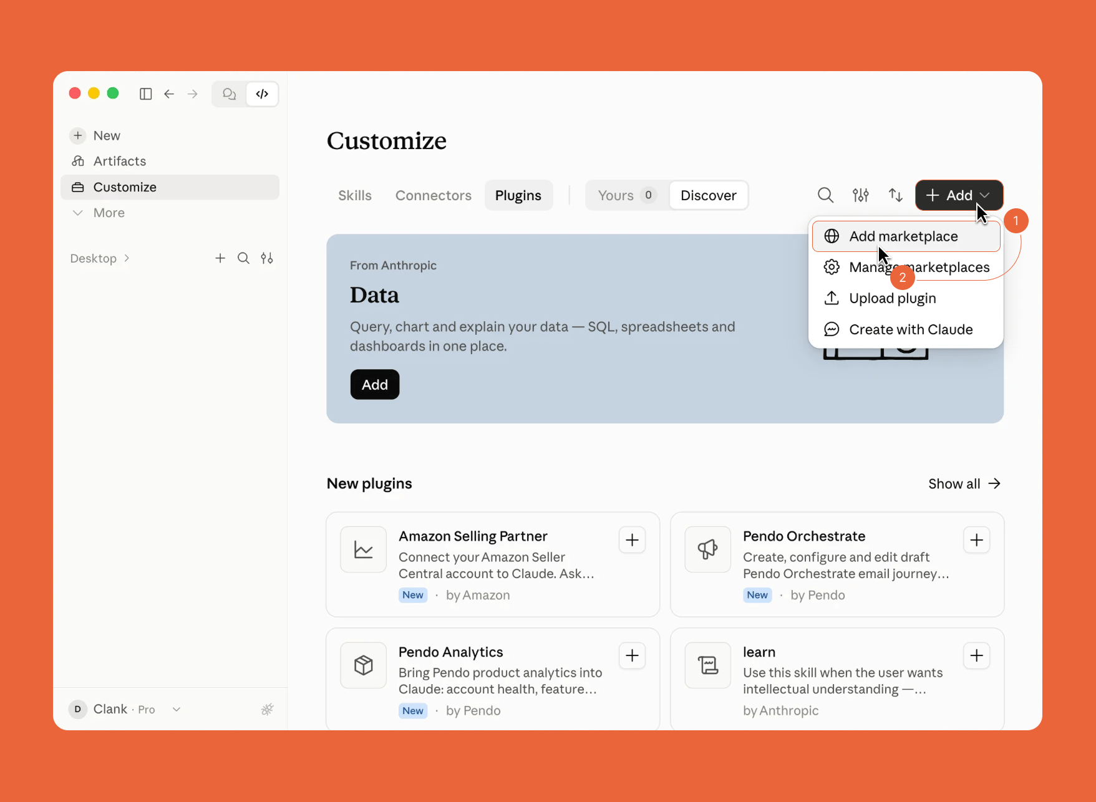This screenshot has width=1096, height=802.
Task: Click the 'by Anthropic' author text
Action: point(781,710)
